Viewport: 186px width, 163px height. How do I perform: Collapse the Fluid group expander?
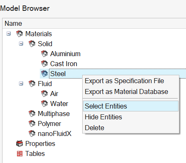(x=21, y=84)
